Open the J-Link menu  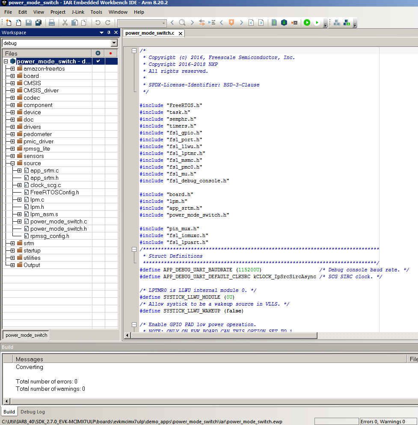click(x=78, y=12)
